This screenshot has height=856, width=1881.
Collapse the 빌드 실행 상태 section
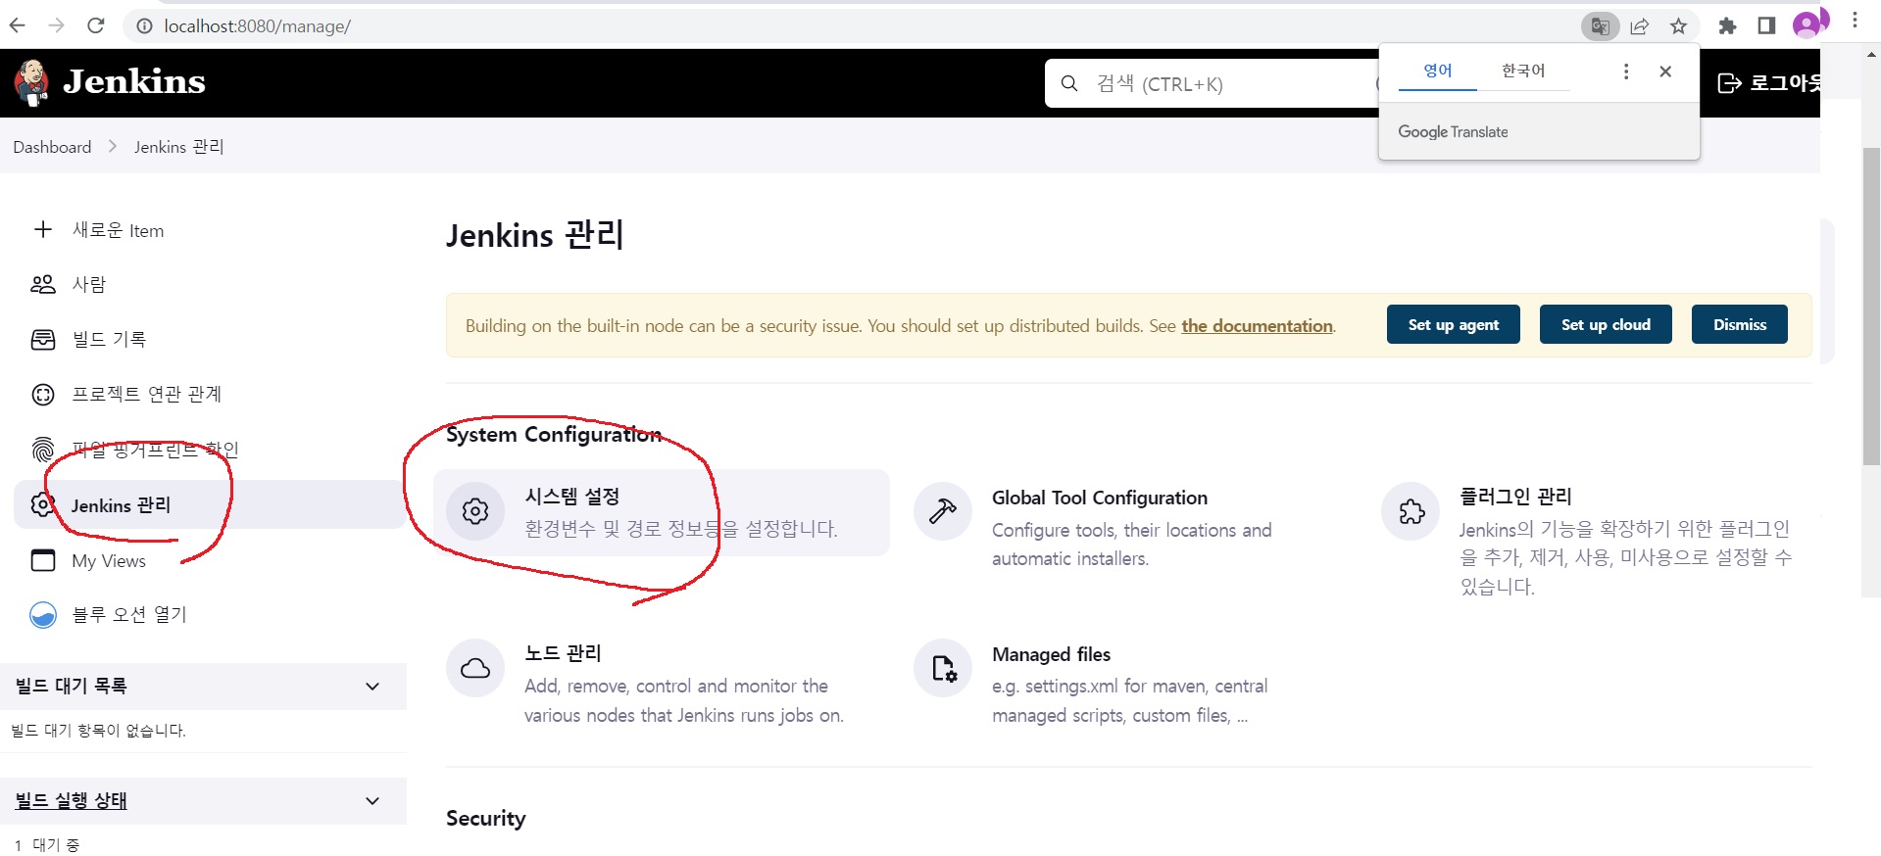(372, 801)
